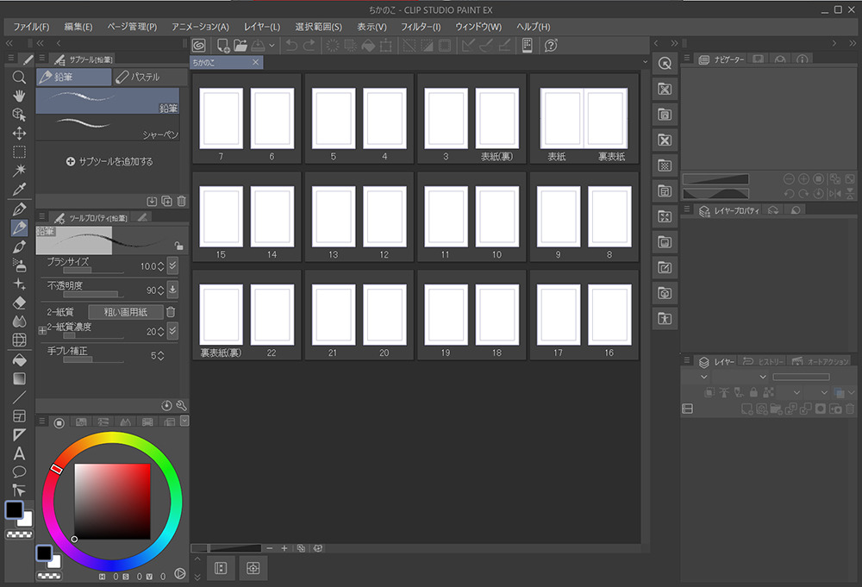Select the 表紙 page thumbnail
This screenshot has width=862, height=587.
(x=562, y=118)
